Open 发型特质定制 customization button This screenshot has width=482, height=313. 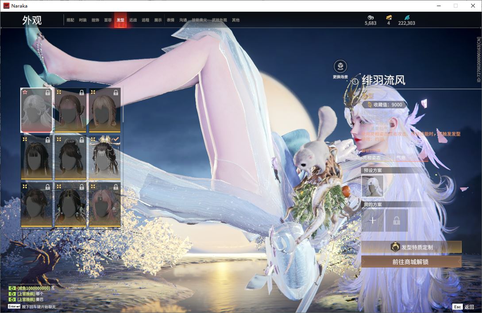pyautogui.click(x=411, y=247)
